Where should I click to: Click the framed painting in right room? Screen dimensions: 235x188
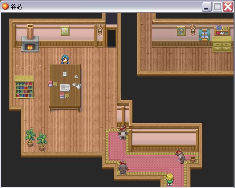[x=181, y=31]
